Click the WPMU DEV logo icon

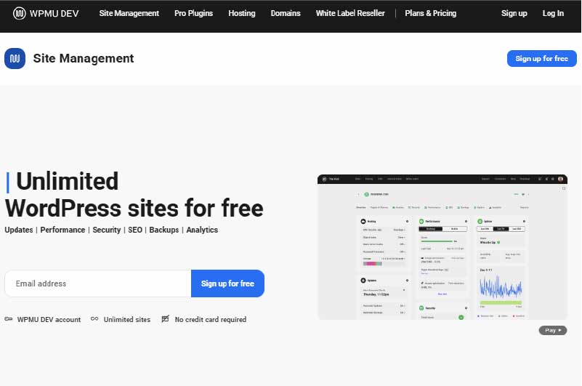click(20, 13)
